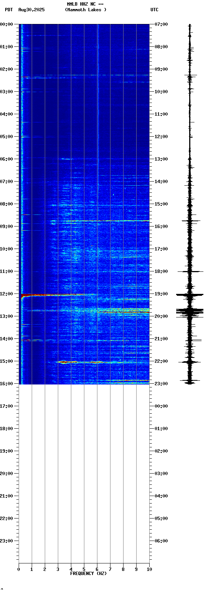Click the frequency axis label '0'
The width and height of the screenshot is (206, 593).
(x=19, y=569)
